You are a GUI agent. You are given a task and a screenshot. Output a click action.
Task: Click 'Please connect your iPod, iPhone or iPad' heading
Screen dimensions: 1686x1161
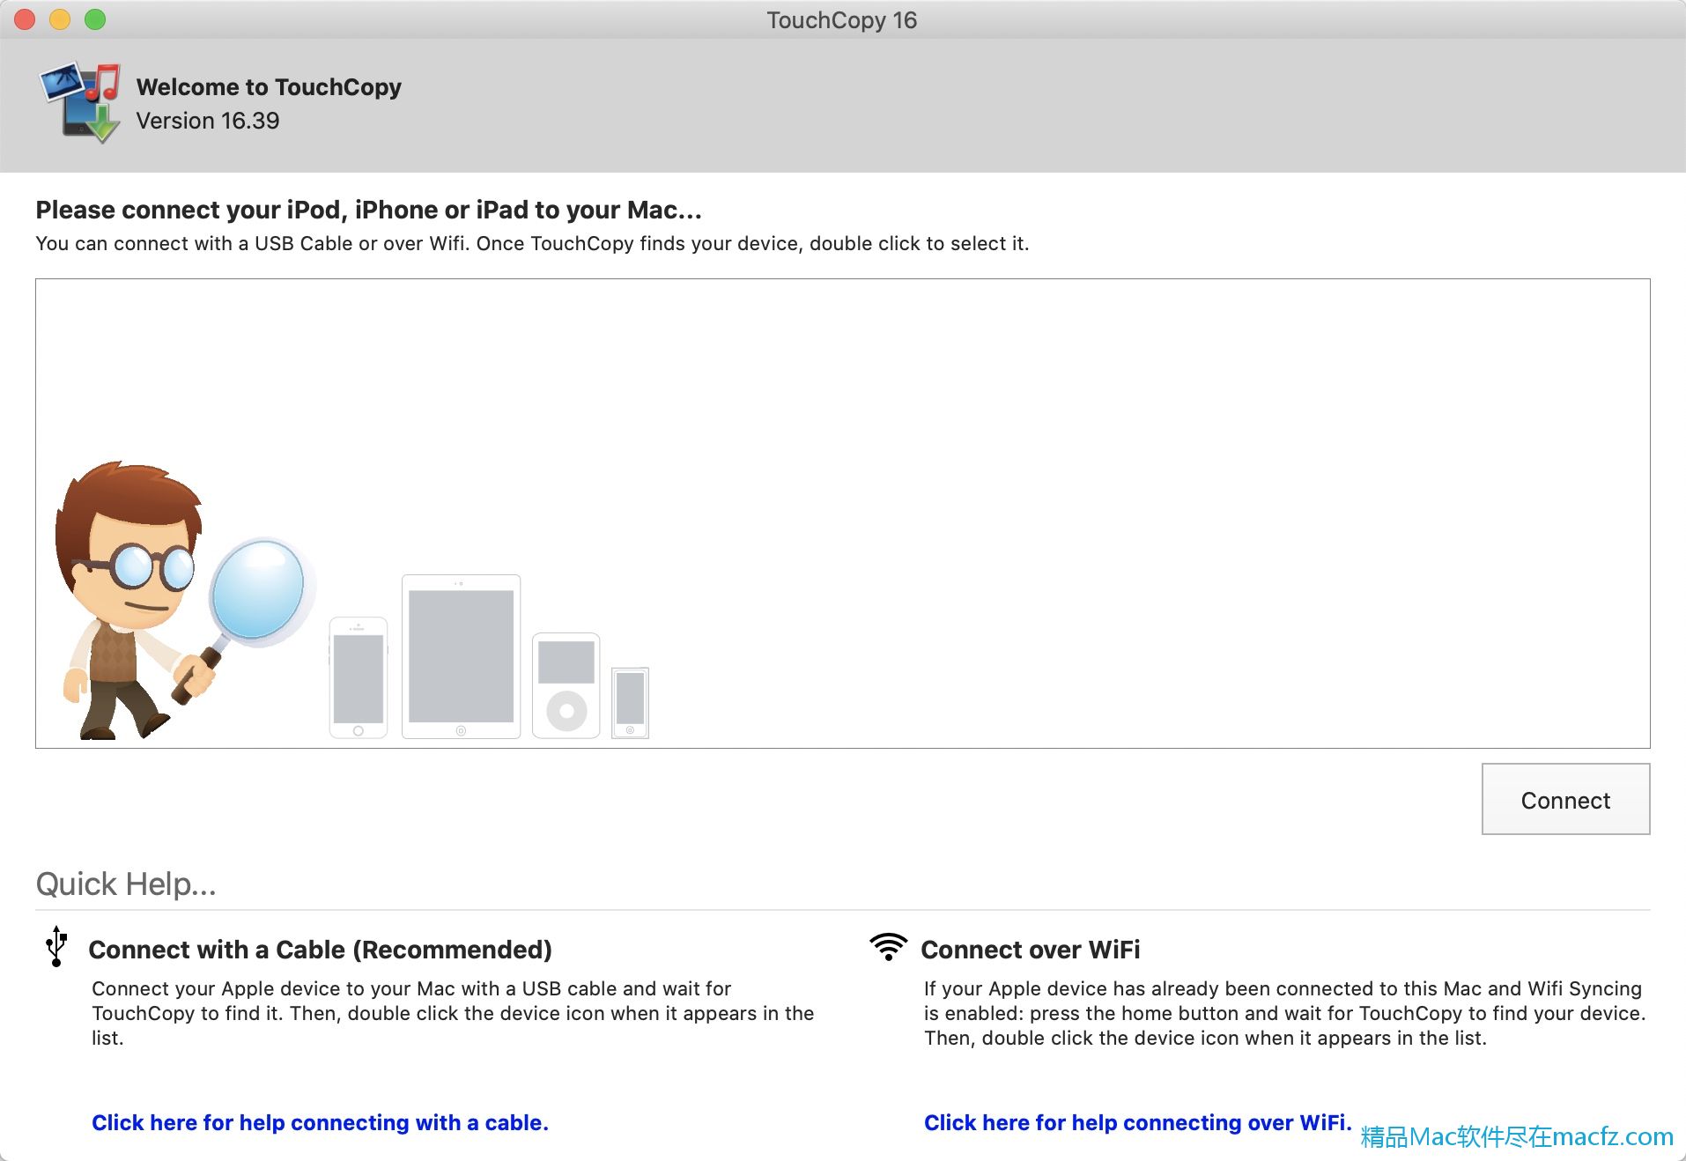pyautogui.click(x=368, y=210)
